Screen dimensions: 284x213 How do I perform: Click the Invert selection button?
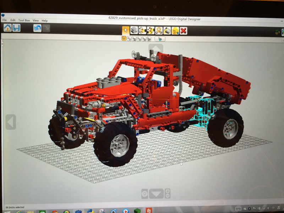coord(160,39)
